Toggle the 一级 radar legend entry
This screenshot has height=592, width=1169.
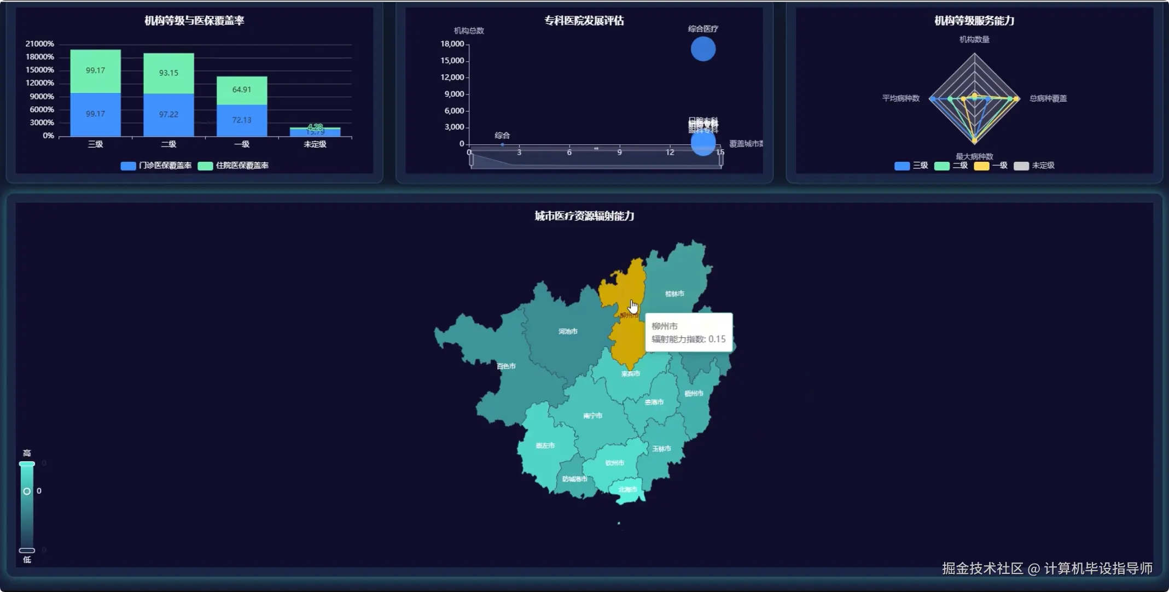991,166
